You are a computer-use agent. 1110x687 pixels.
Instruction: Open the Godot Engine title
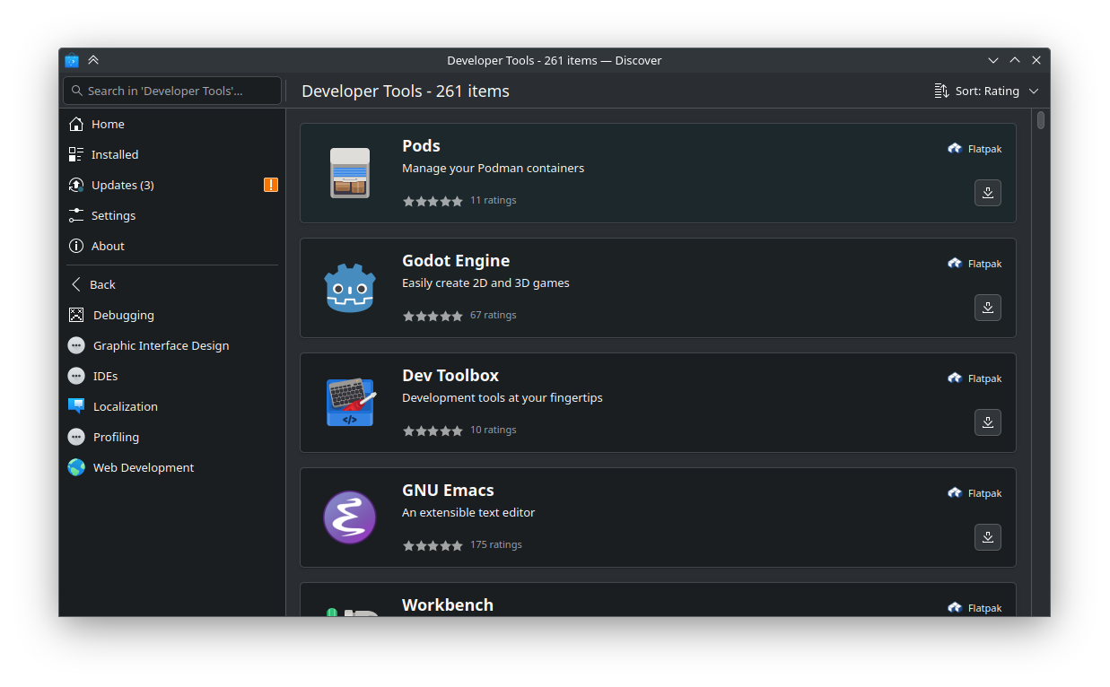pos(456,261)
